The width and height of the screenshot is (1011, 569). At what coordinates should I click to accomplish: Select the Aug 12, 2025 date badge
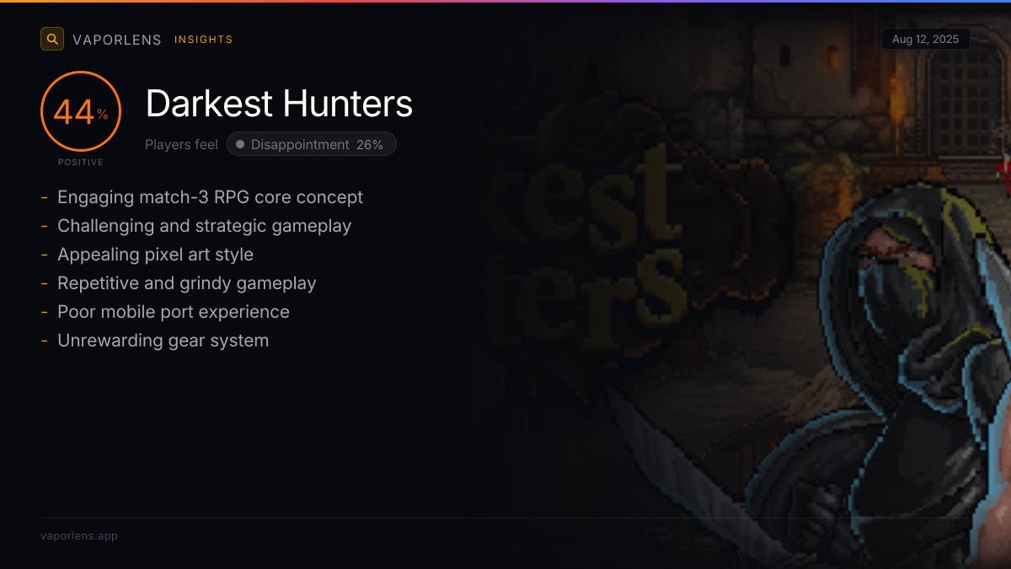click(926, 40)
